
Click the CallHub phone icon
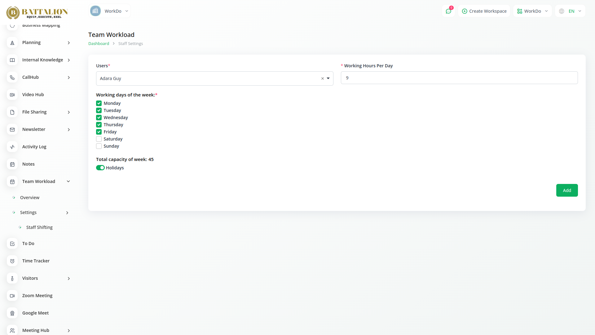pos(12,77)
